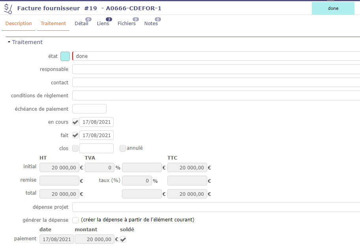Click the Liens count badge showing 2
Image resolution: width=360 pixels, height=247 pixels.
tap(109, 19)
